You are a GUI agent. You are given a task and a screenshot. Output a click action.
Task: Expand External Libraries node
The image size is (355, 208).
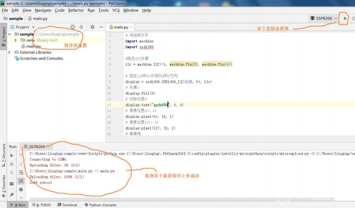[9, 52]
